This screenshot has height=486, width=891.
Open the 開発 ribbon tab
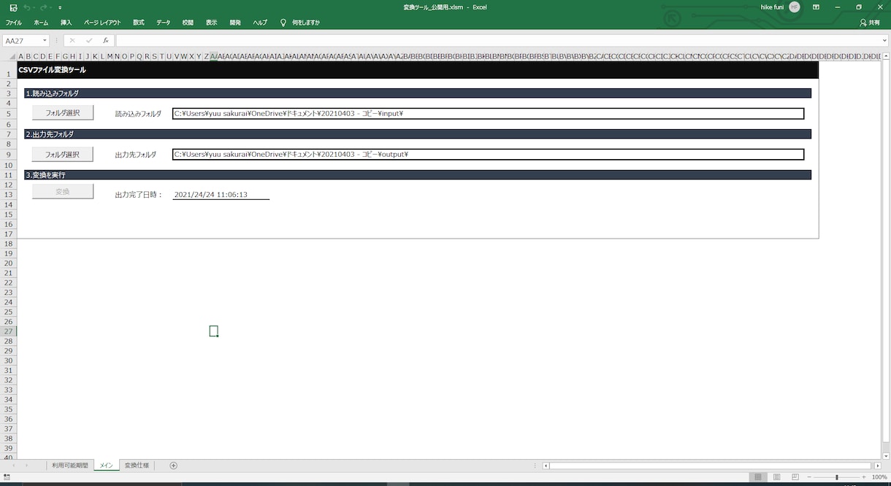click(x=235, y=23)
